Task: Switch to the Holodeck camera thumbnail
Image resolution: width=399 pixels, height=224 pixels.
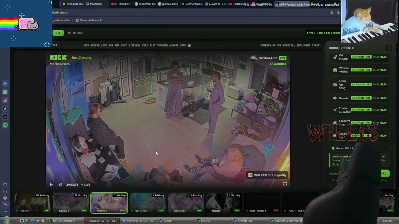Action: [224, 203]
